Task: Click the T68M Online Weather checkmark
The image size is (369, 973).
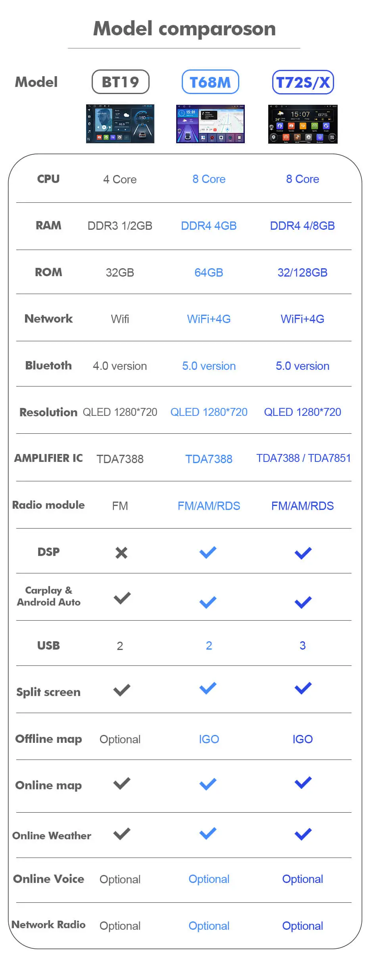Action: click(x=208, y=833)
